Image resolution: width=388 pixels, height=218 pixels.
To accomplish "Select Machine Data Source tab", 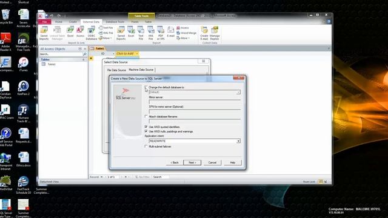I will [x=141, y=70].
